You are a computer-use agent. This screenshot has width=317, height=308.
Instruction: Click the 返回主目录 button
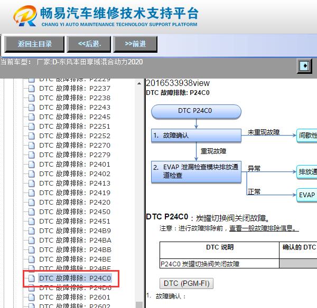point(34,44)
